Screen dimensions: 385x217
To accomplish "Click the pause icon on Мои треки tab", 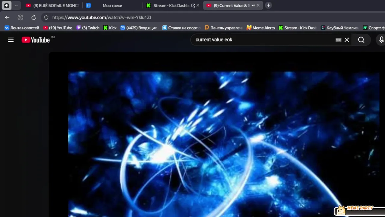I will (x=88, y=5).
